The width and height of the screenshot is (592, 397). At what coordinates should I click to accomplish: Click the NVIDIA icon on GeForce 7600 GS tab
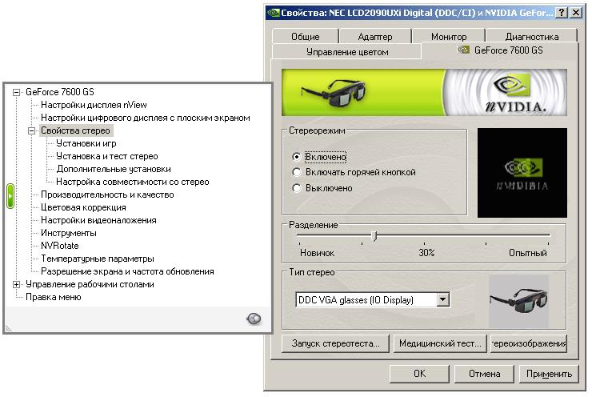click(463, 50)
